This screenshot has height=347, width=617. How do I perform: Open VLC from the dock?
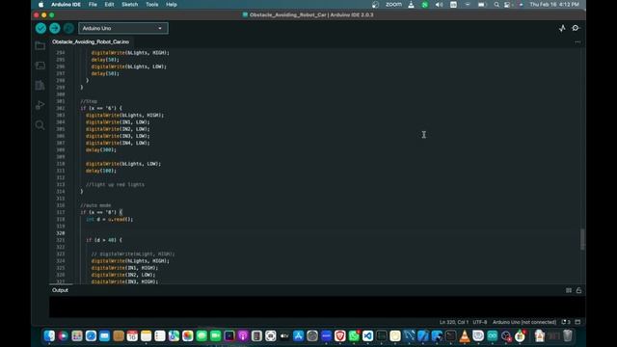click(x=465, y=336)
